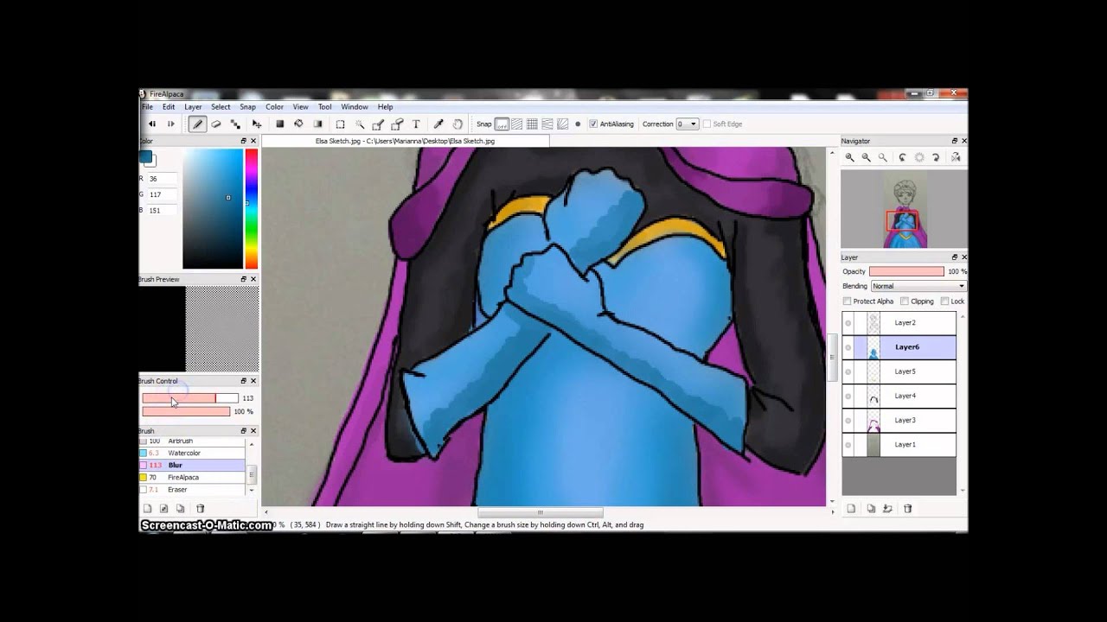
Task: Toggle the Protect Alpha checkbox
Action: click(x=848, y=301)
